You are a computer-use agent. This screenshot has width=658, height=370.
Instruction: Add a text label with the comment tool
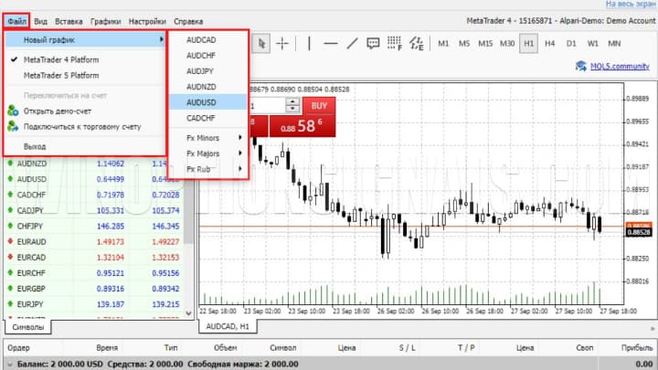pyautogui.click(x=374, y=43)
